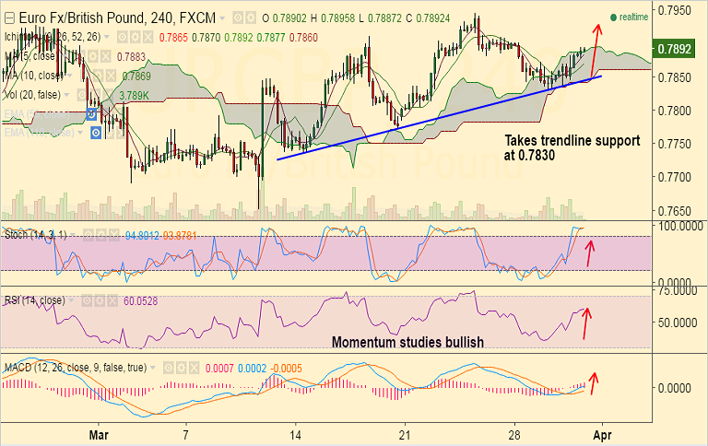Viewport: 708px width, 446px height.
Task: Open the MA (10, close) dropdown arrow
Action: pyautogui.click(x=69, y=75)
